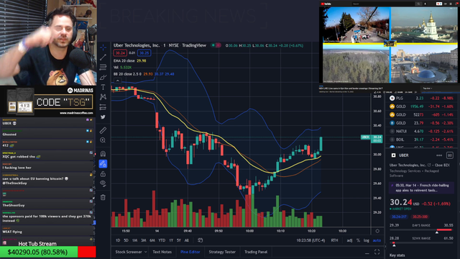The width and height of the screenshot is (460, 259).
Task: Toggle hide all drawings eye icon
Action: coord(103,183)
